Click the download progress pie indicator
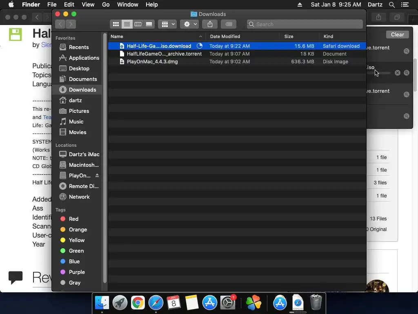The image size is (418, 314). pos(199,46)
